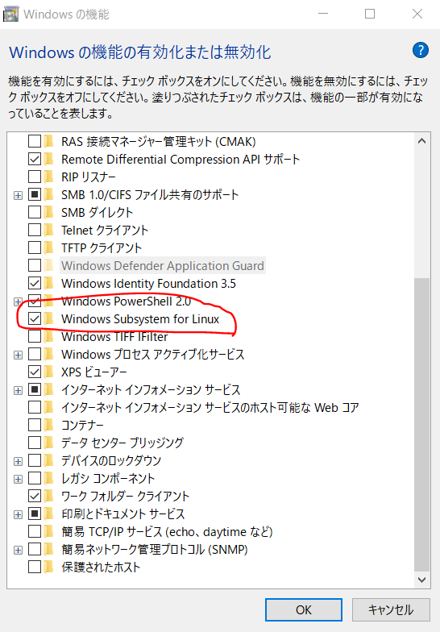This screenshot has height=632, width=440.
Task: Uncheck the Windows Subsystem for Linux checkbox
Action: (35, 319)
